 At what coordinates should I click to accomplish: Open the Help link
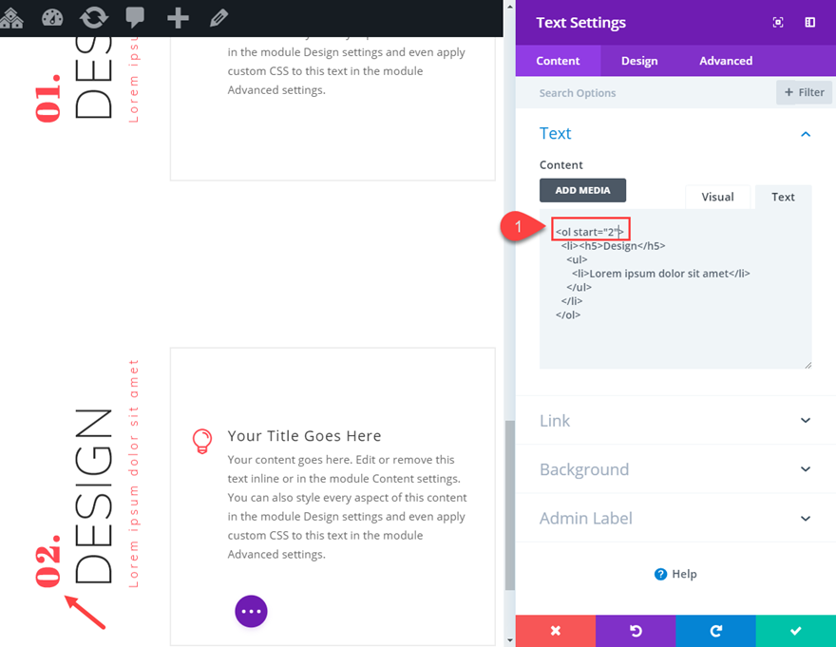[x=675, y=574]
